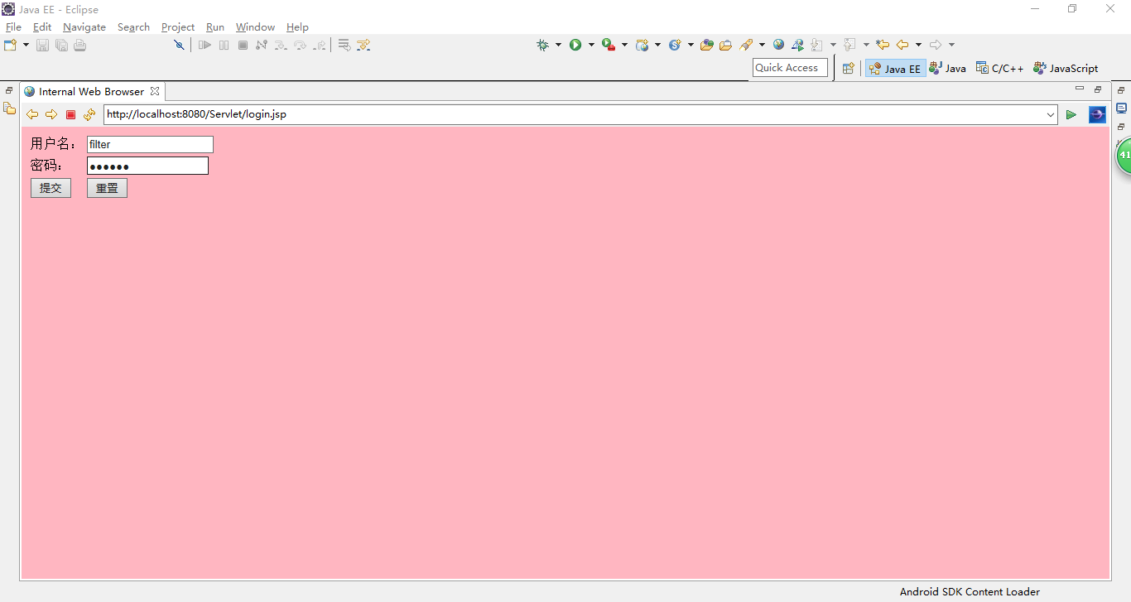The width and height of the screenshot is (1131, 602).
Task: Click the 用户名 username input field
Action: click(x=150, y=145)
